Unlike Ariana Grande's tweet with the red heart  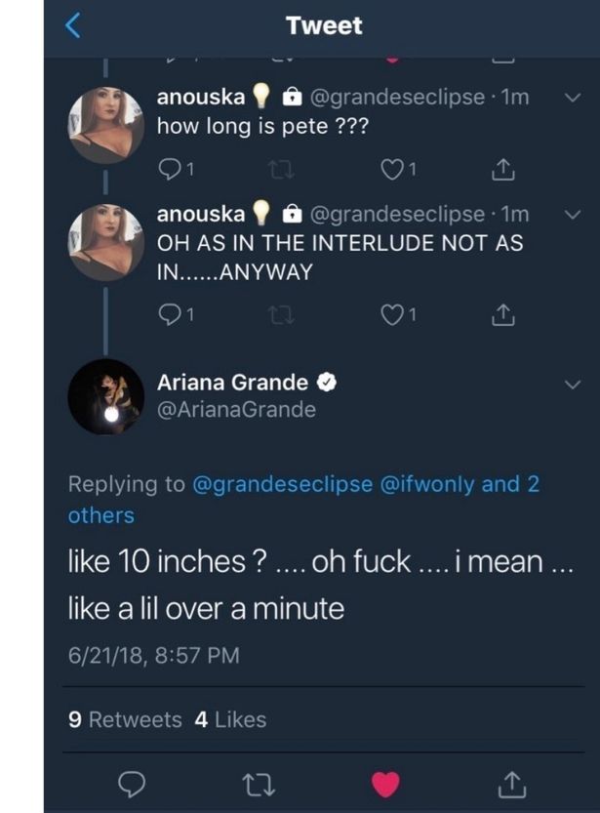(x=386, y=782)
